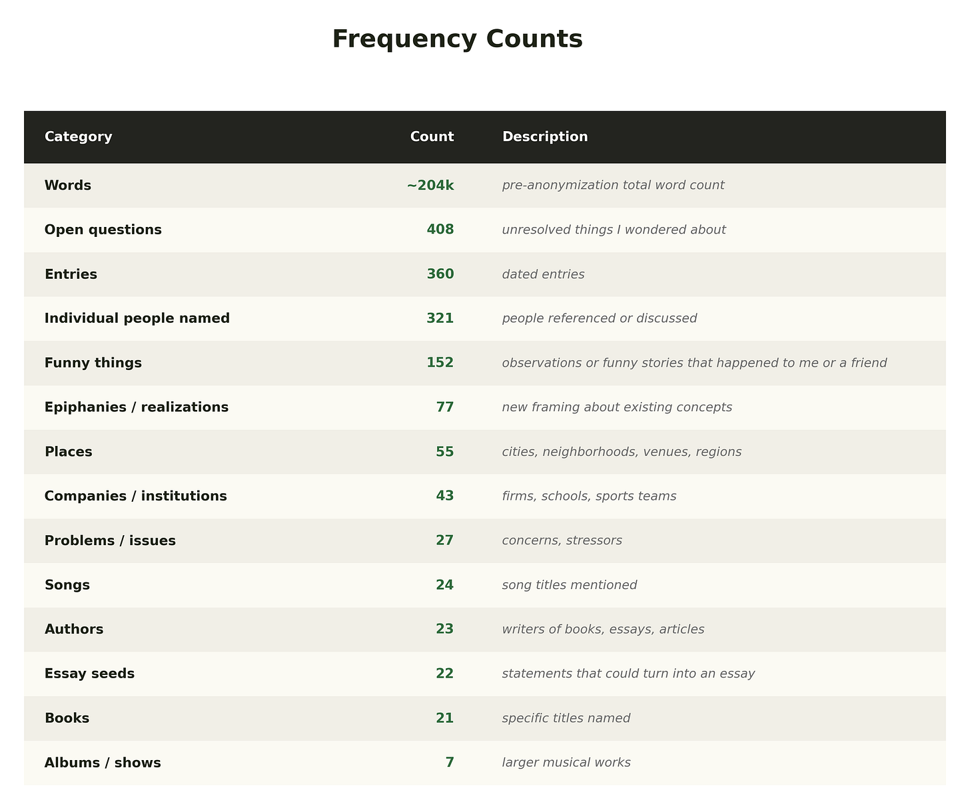
Task: Click 'pre-anonymization total word count' description
Action: [x=613, y=186]
